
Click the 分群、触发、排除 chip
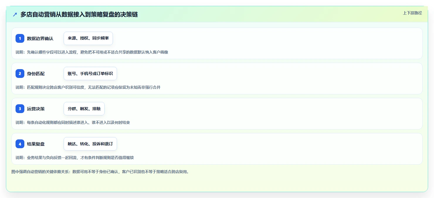(x=84, y=109)
